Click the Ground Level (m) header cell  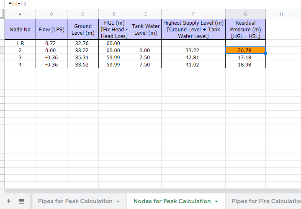(83, 29)
